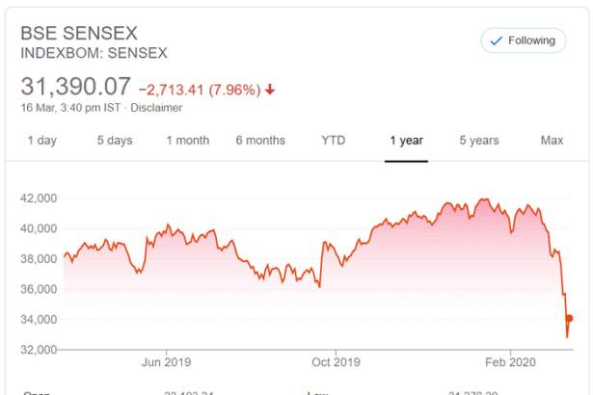Image resolution: width=593 pixels, height=395 pixels.
Task: Click the 31,390.07 index value
Action: (x=75, y=89)
